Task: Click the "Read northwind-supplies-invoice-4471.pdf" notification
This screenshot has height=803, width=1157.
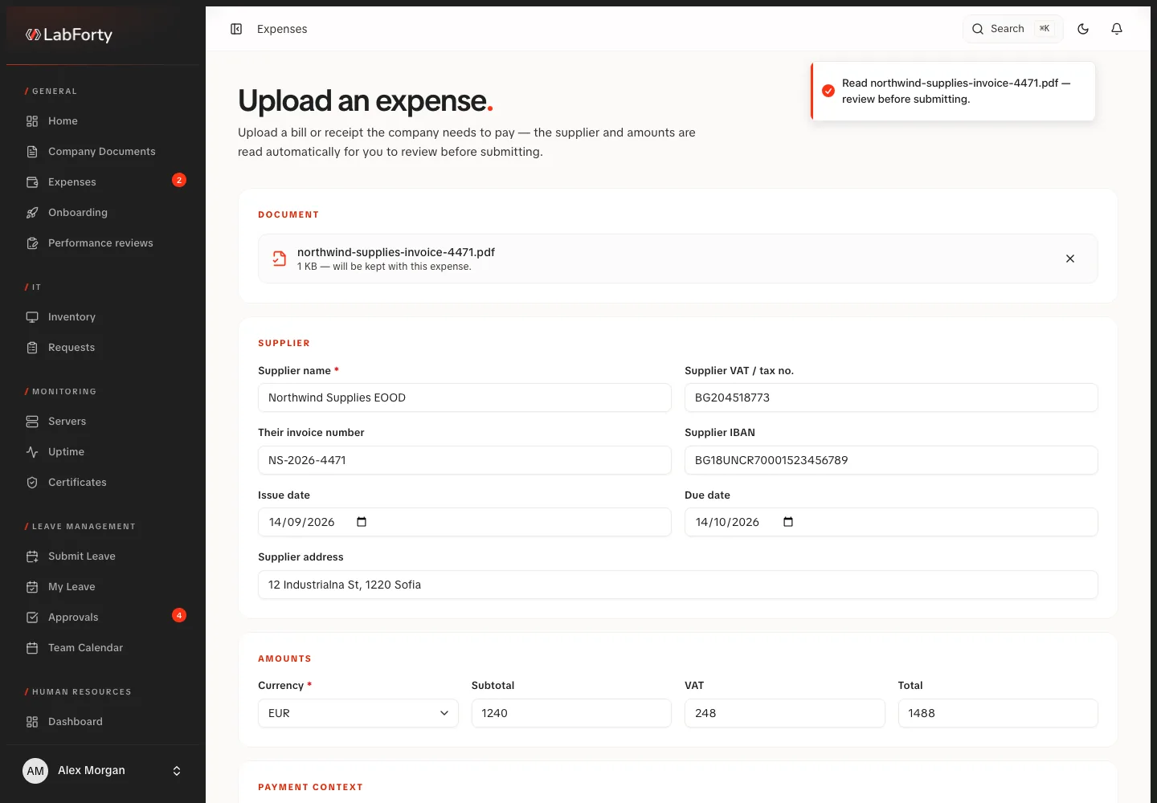Action: pos(953,92)
